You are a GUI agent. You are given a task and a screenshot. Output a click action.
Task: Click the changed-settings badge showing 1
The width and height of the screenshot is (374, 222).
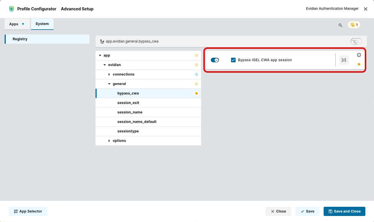(x=354, y=25)
